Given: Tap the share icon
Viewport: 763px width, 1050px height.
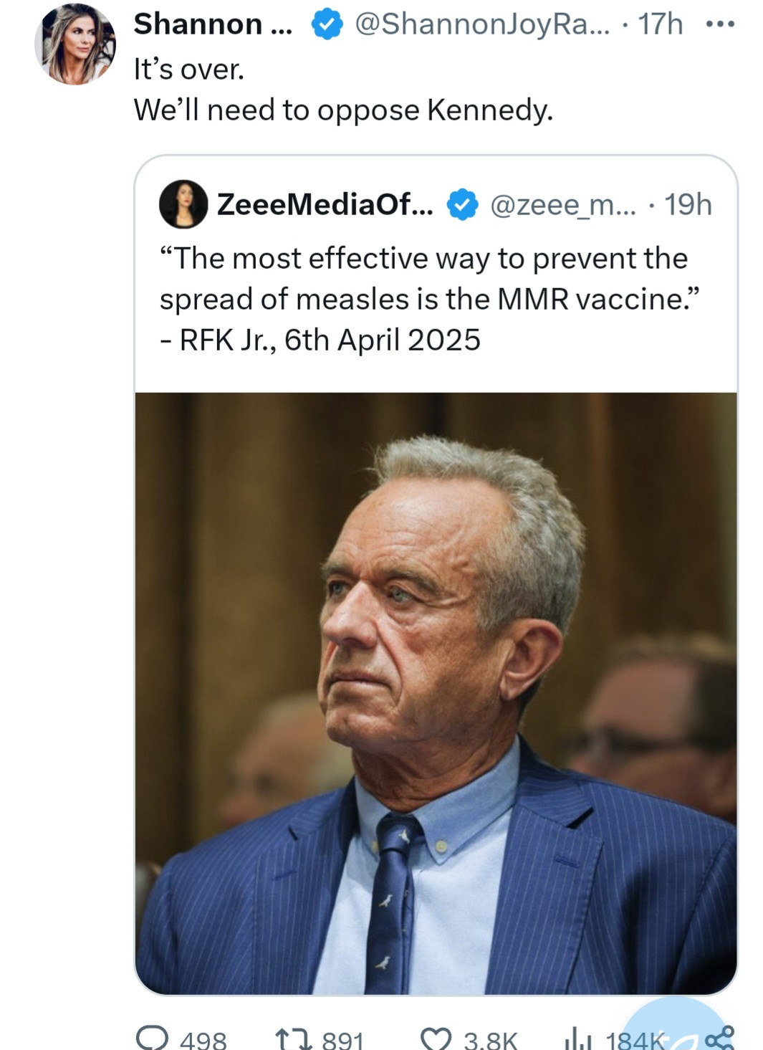Looking at the screenshot, I should point(719,1038).
